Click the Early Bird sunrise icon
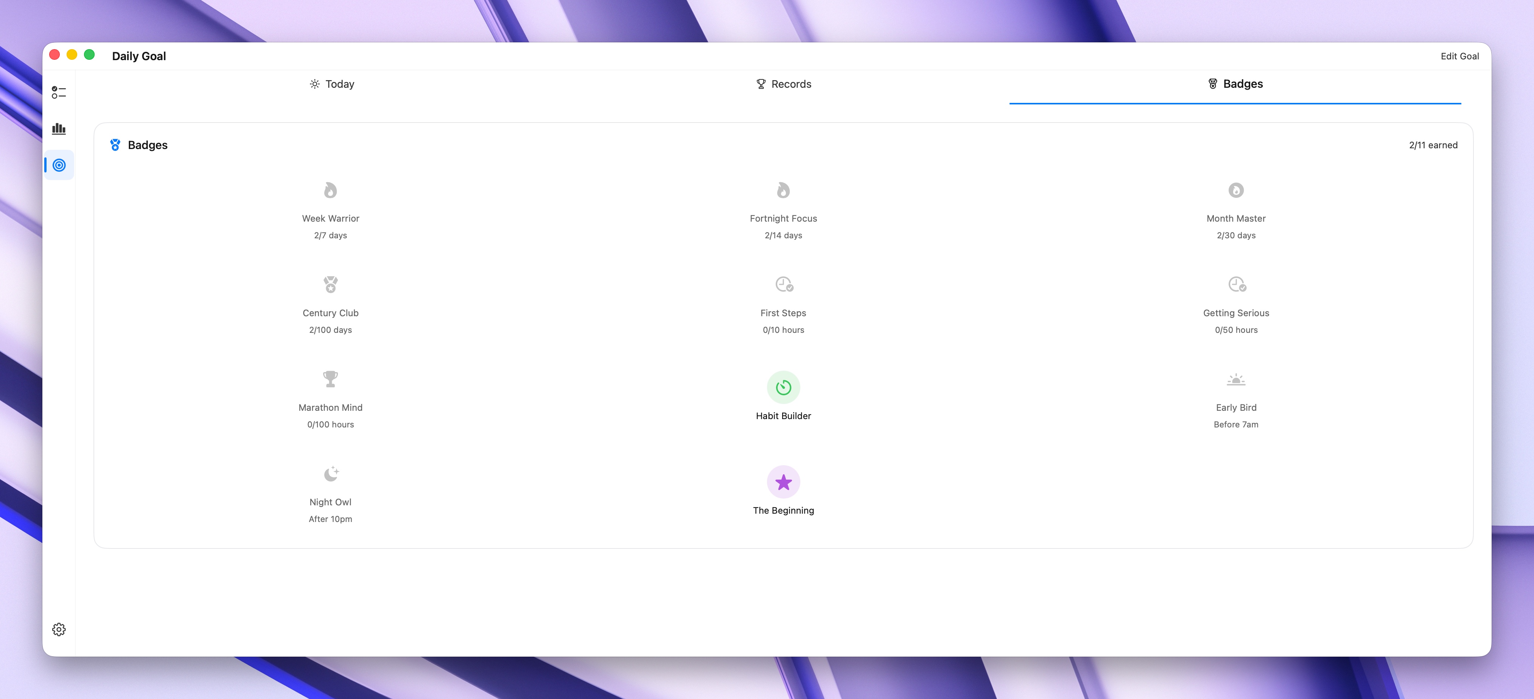 pos(1236,379)
